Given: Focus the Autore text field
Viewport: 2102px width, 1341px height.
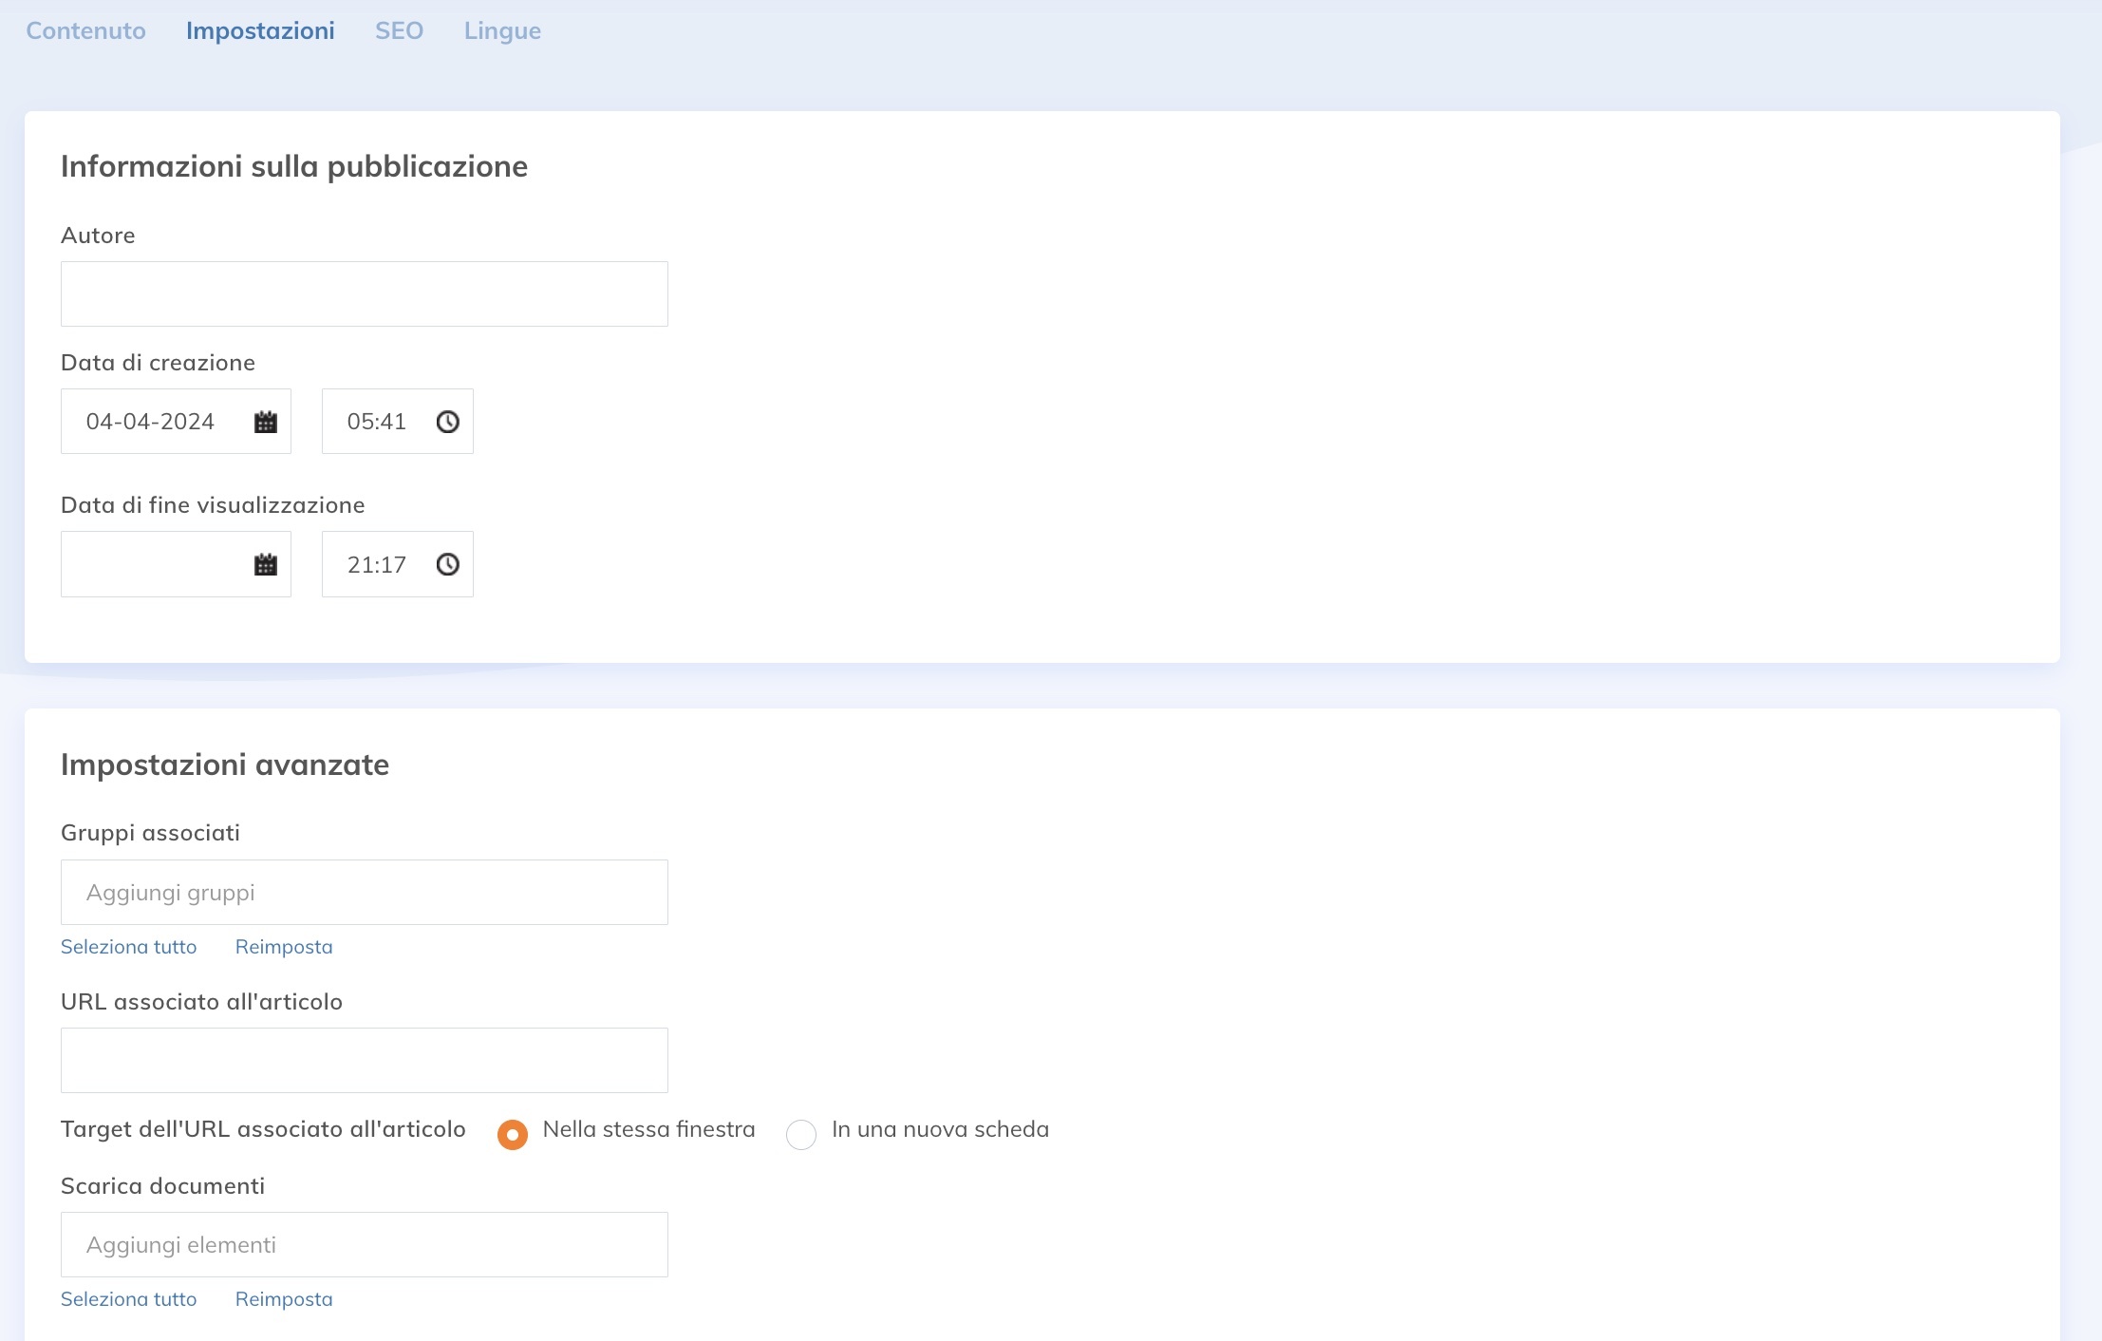Looking at the screenshot, I should 364,294.
